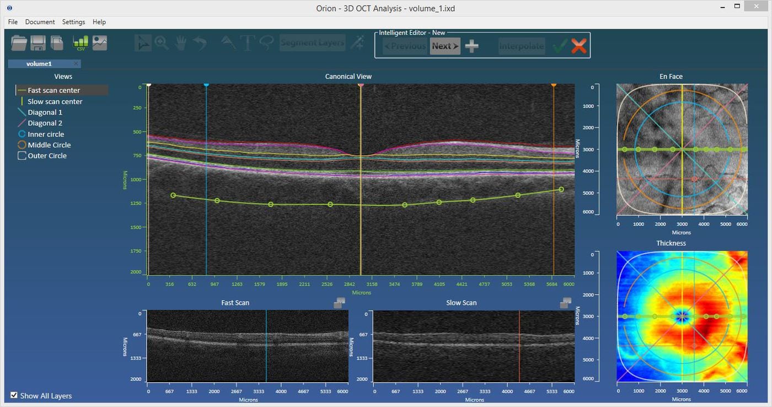
Task: Click the Slow Scan panel title
Action: (x=462, y=303)
